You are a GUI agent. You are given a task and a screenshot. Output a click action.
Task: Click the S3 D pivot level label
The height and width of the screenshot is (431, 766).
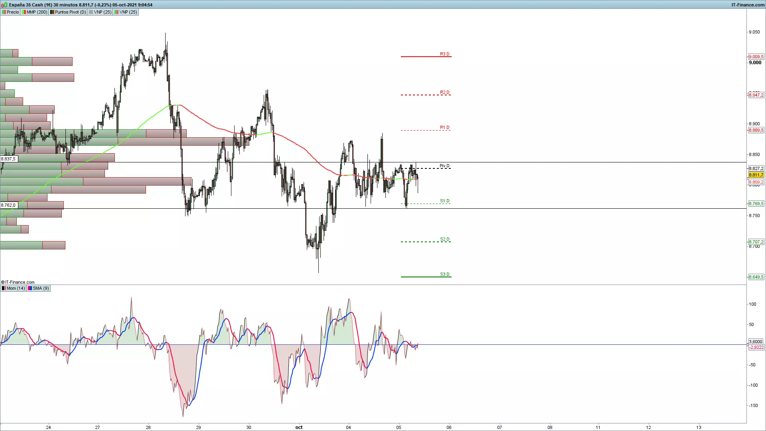pos(444,274)
